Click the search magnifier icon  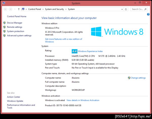(x=145, y=9)
